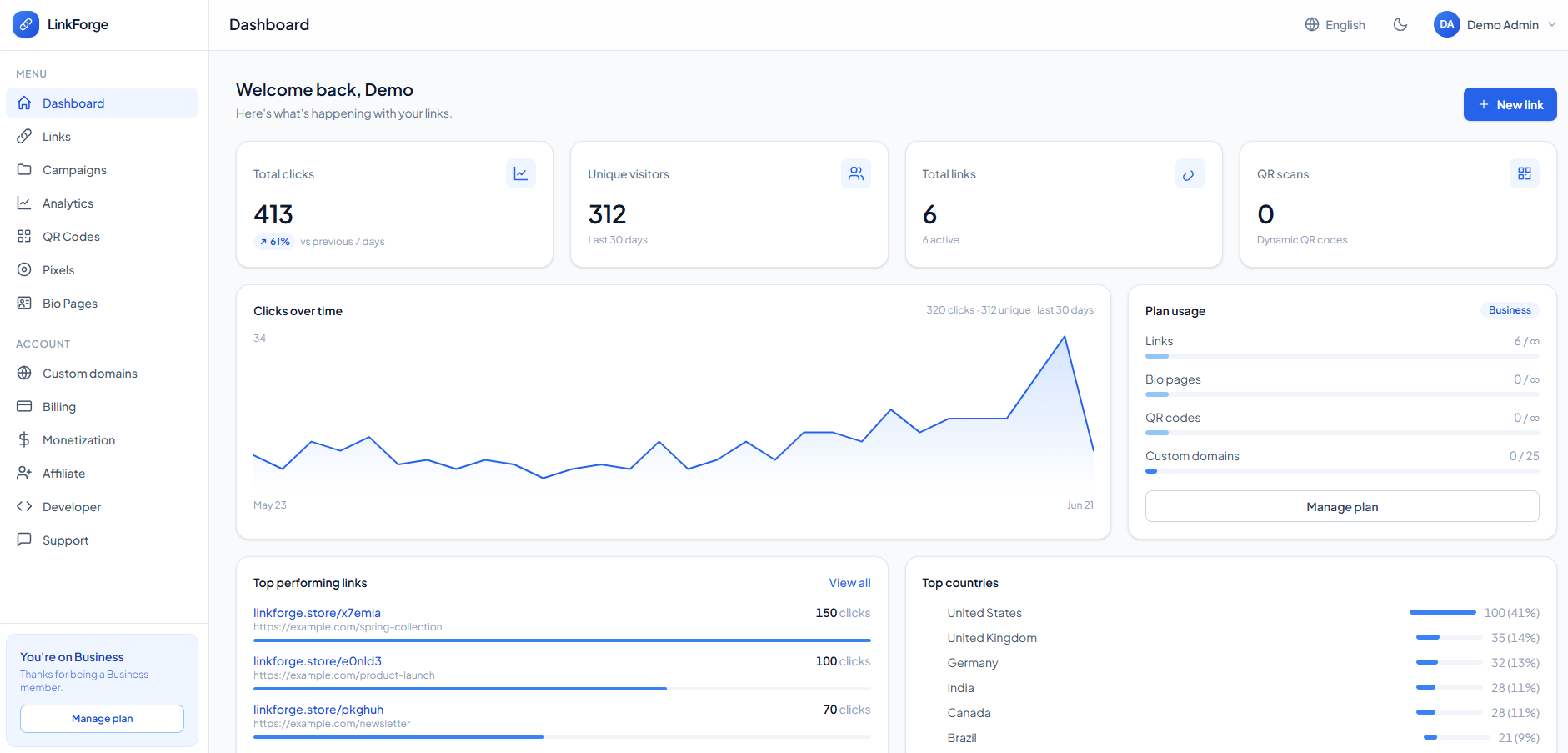
Task: Click the Total links chain icon
Action: [1190, 173]
